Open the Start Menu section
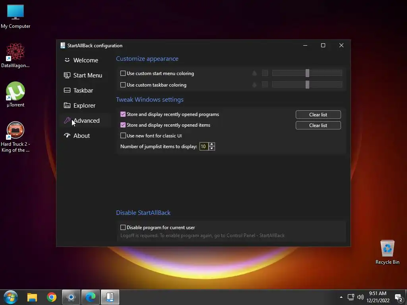Image resolution: width=407 pixels, height=305 pixels. tap(83, 75)
